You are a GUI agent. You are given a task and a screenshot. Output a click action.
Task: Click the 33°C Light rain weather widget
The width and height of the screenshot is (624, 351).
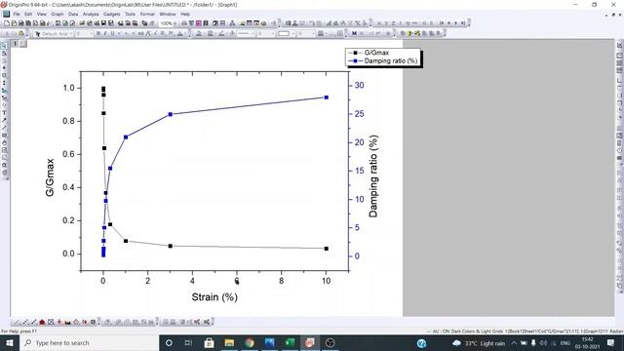(479, 343)
